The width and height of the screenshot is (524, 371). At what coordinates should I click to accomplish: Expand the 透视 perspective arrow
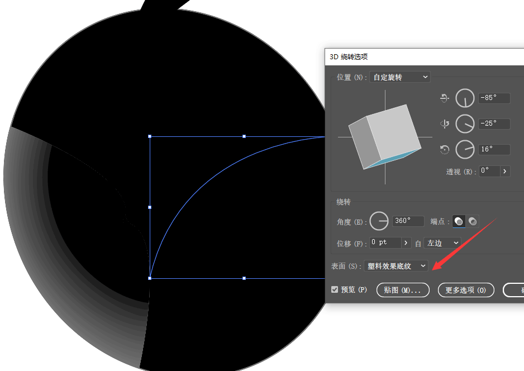tap(505, 171)
